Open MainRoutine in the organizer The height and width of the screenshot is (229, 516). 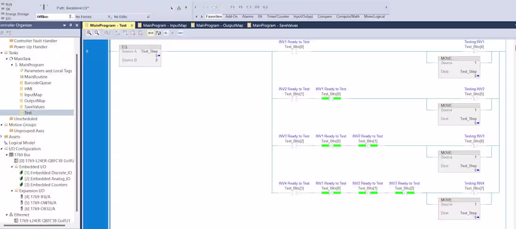point(36,76)
